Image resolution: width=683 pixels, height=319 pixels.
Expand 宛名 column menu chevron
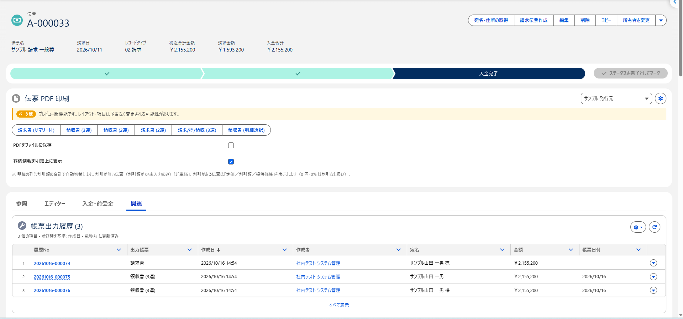(x=502, y=250)
